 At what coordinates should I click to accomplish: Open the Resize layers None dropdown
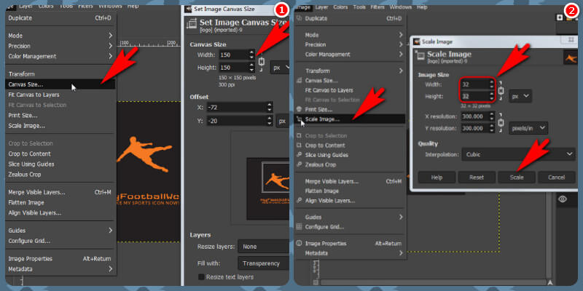[x=262, y=247]
